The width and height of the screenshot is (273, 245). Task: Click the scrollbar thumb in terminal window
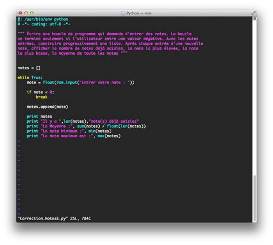255,198
